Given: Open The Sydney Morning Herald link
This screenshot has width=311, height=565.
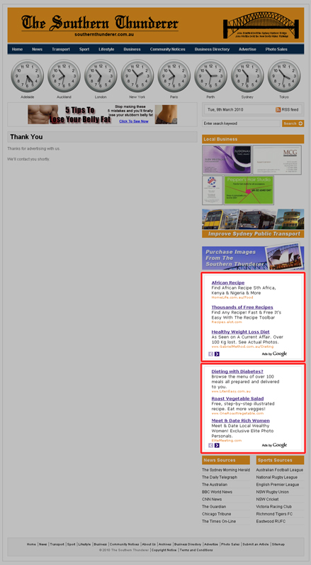Looking at the screenshot, I should [x=226, y=470].
